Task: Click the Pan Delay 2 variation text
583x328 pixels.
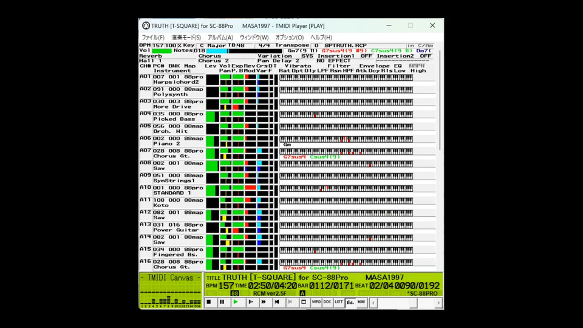Action: (x=279, y=61)
